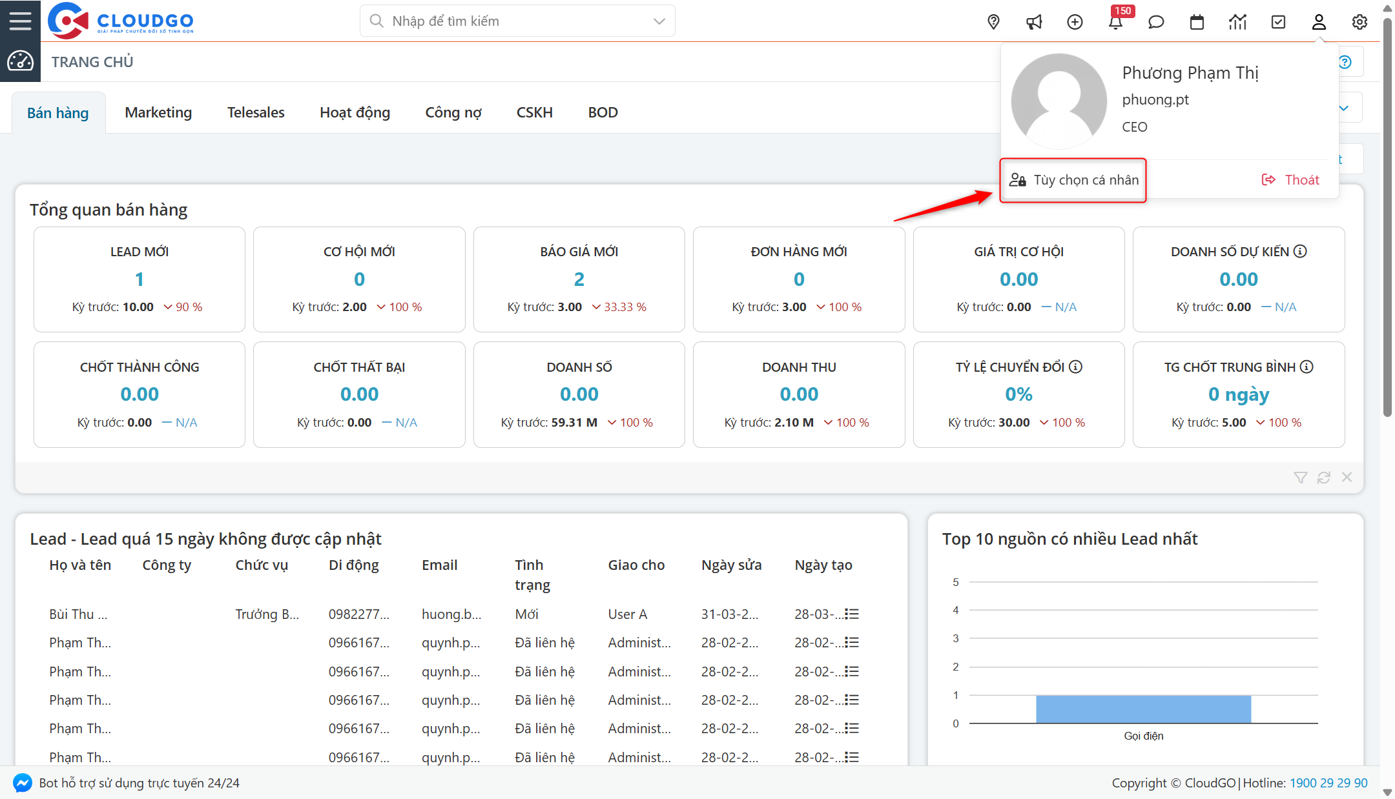Open the megaphone announcements icon

click(1034, 22)
